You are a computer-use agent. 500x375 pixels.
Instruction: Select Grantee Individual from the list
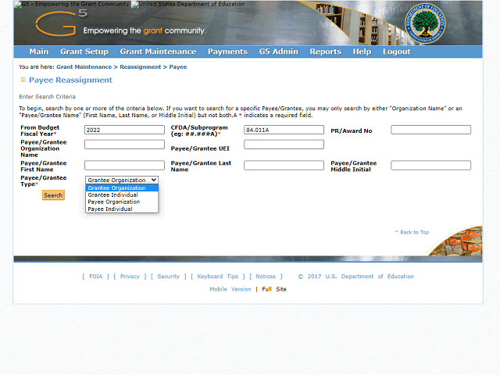[x=113, y=195]
